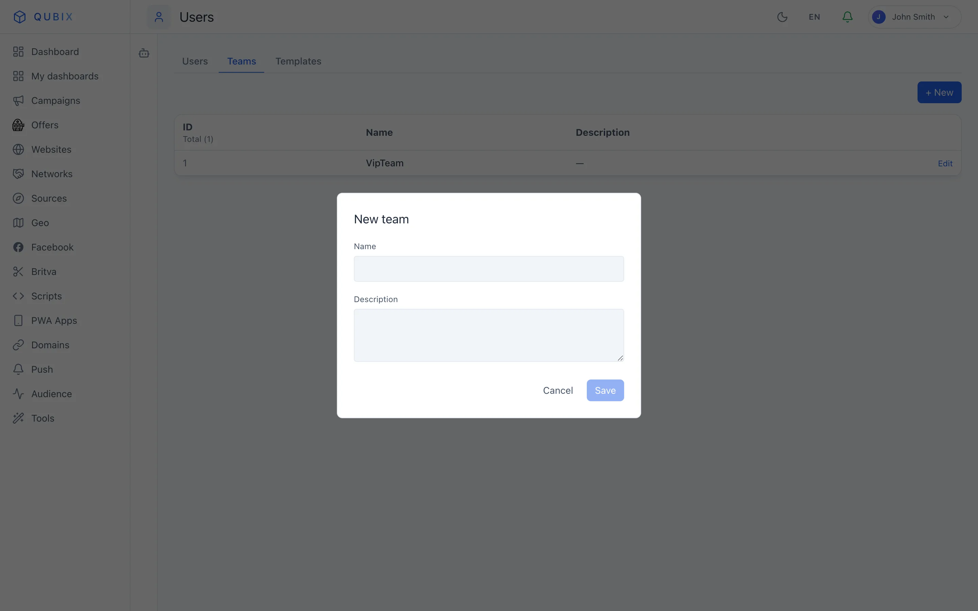Click the Push bell icon in sidebar
The width and height of the screenshot is (978, 611).
pos(18,369)
